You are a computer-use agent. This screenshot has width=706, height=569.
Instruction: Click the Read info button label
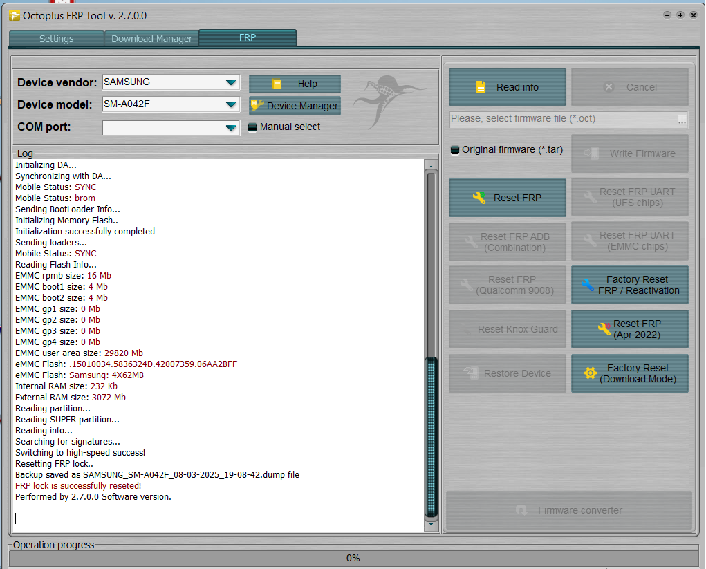click(517, 87)
